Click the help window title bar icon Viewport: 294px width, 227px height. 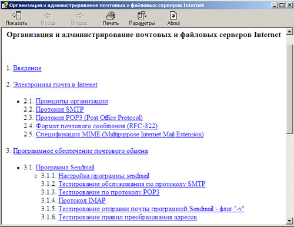click(x=5, y=5)
